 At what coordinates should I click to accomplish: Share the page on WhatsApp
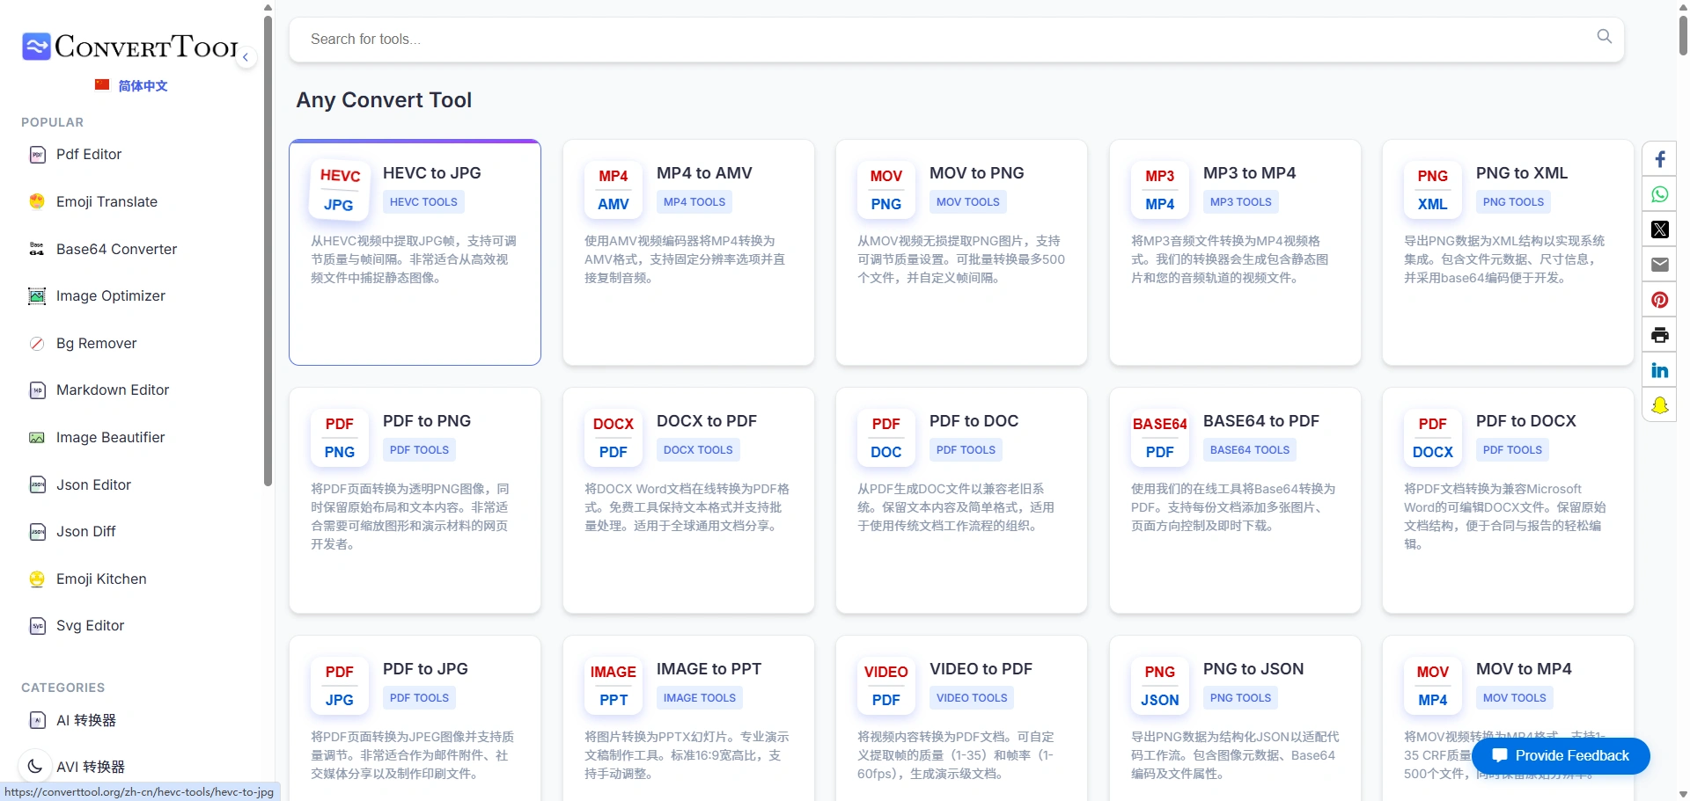coord(1660,194)
